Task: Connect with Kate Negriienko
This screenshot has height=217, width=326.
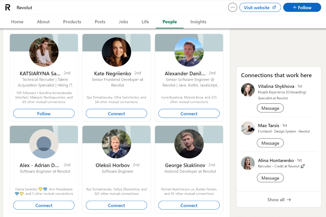Action: point(117,114)
